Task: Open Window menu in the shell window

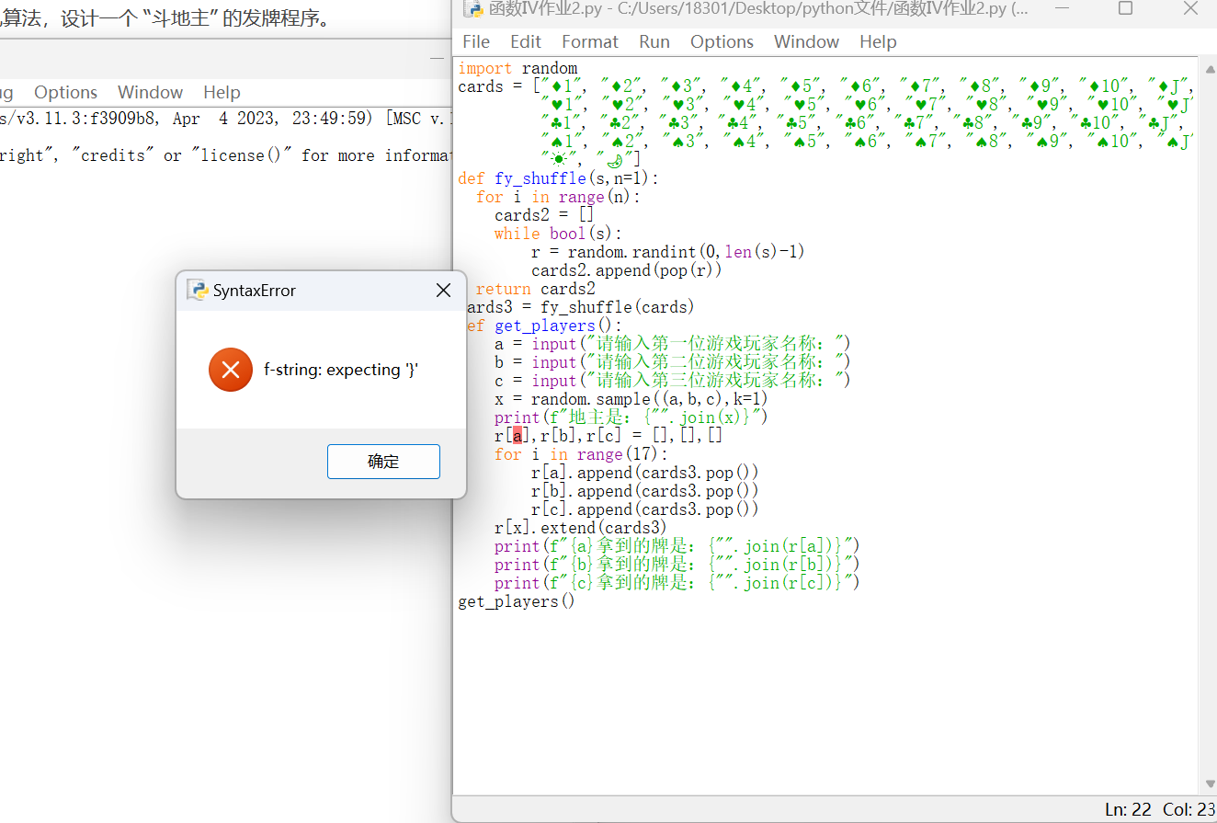Action: point(150,93)
